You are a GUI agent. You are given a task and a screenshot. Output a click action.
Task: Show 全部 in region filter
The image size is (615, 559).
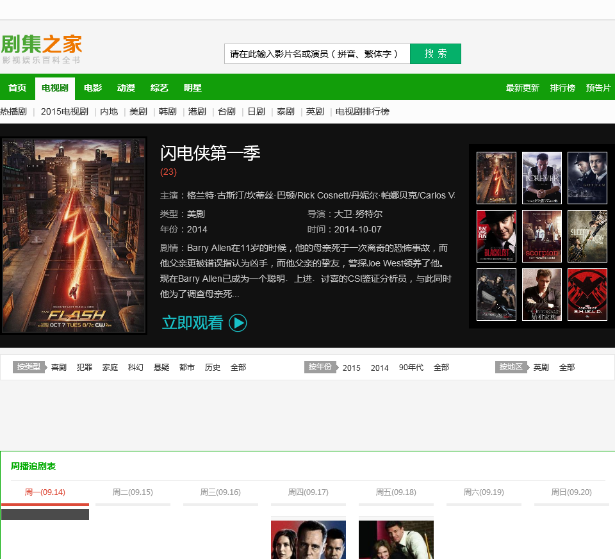(567, 368)
